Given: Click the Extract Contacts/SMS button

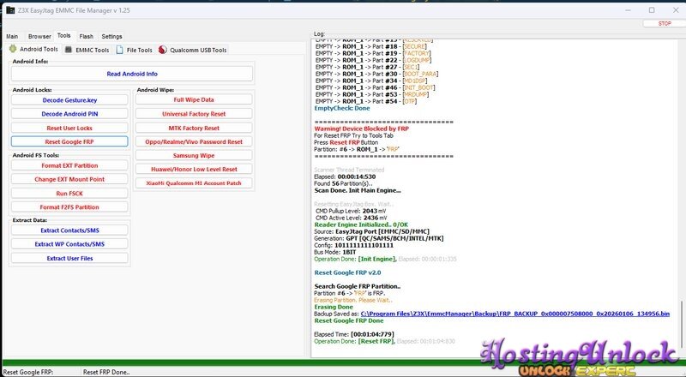Looking at the screenshot, I should click(x=69, y=230).
